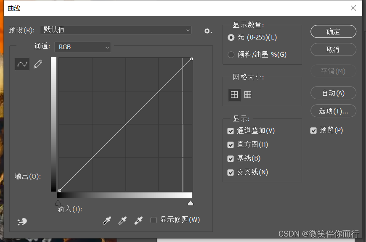Viewport: 366px width, 242px height.
Task: Pick the gray point eyedropper
Action: pyautogui.click(x=122, y=220)
